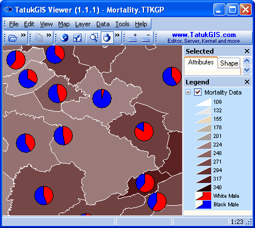Select the Zoom magnifier tool
The width and height of the screenshot is (255, 228).
[94, 38]
